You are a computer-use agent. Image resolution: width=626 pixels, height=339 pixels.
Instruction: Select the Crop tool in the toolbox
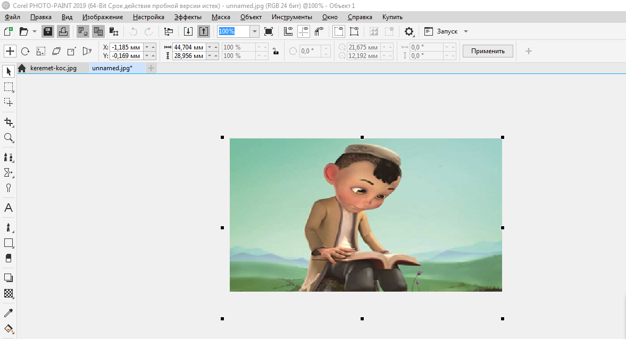pyautogui.click(x=8, y=122)
